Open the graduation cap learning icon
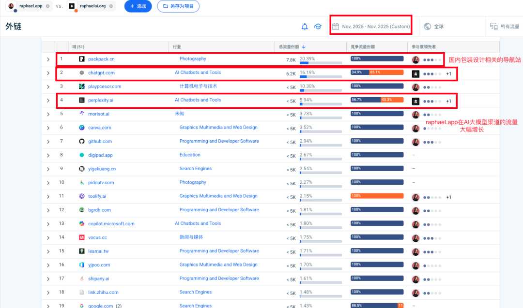 (x=318, y=27)
